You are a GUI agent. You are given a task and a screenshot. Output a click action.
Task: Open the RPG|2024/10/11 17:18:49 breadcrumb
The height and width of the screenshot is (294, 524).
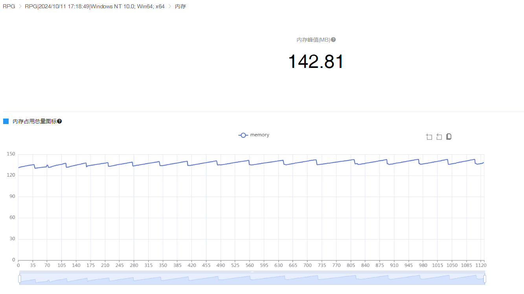tap(94, 7)
